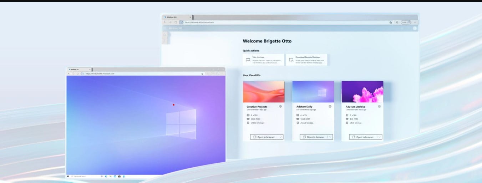Open File Explorer on Cloud PC taskbar

(111, 176)
